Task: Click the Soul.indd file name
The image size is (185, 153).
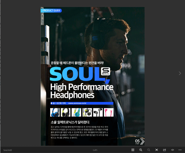Action: pyautogui.click(x=7, y=150)
